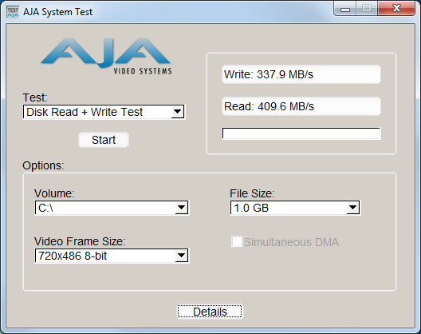Click the File Size: label
The image size is (421, 334).
click(x=252, y=193)
